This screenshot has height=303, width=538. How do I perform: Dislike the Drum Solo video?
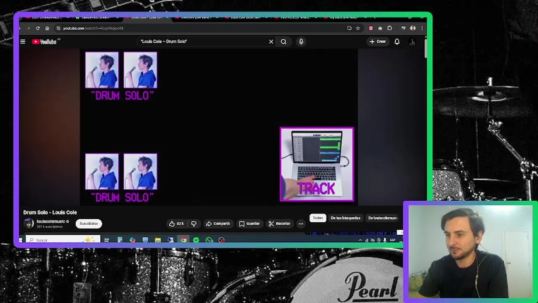pyautogui.click(x=194, y=223)
